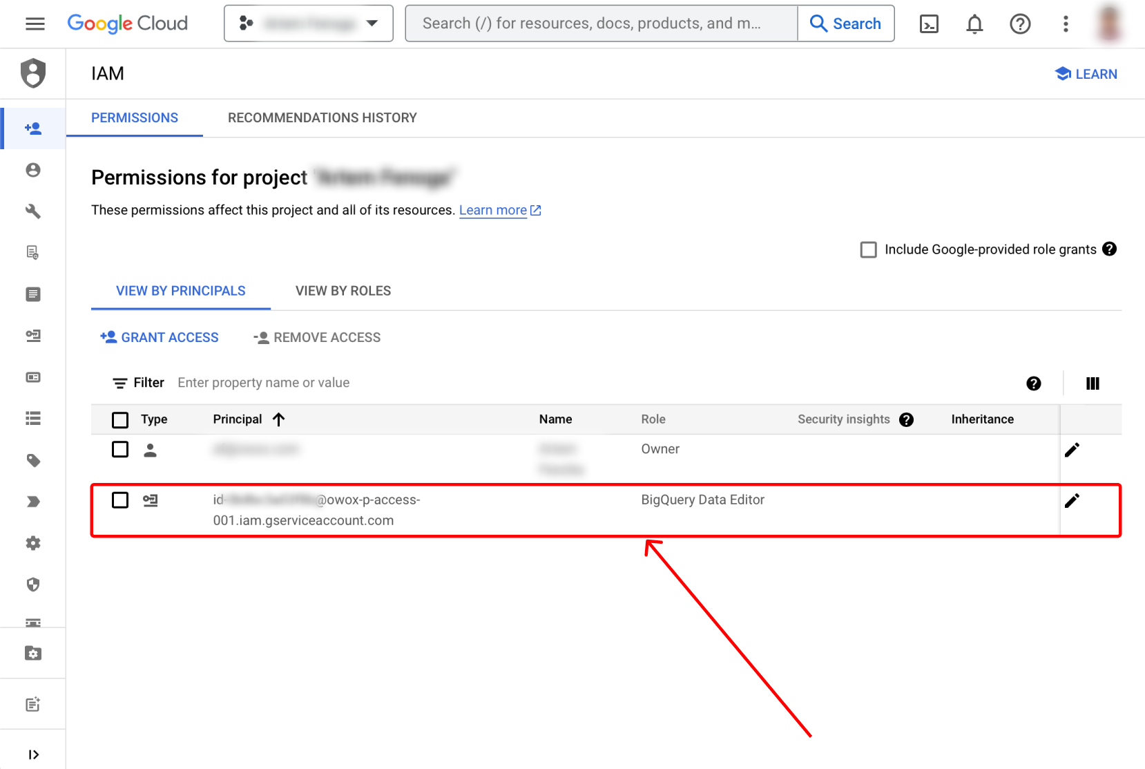The image size is (1145, 769).
Task: Edit the BigQuery Data Editor principal
Action: (x=1072, y=500)
